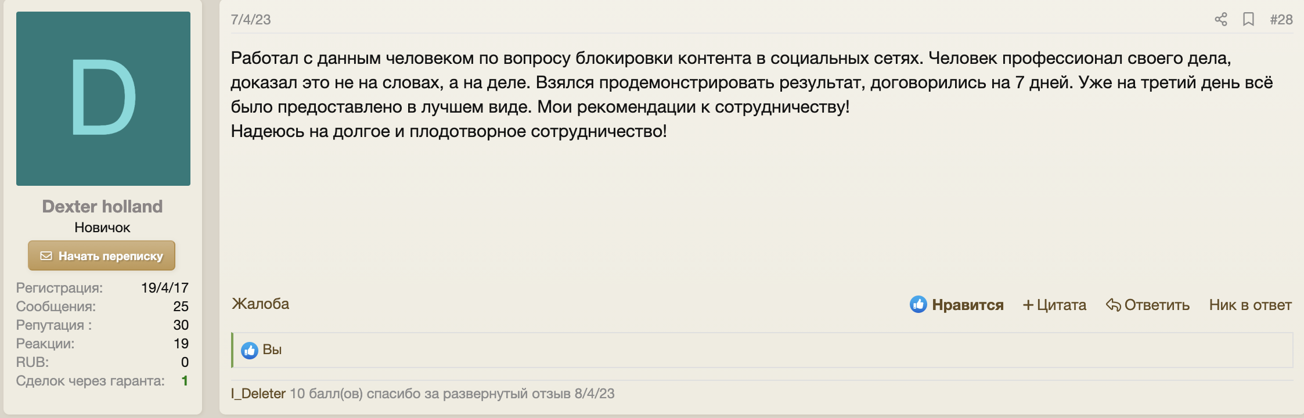Report the post via Жалоба
Screen dimensions: 1304x418
coord(260,304)
